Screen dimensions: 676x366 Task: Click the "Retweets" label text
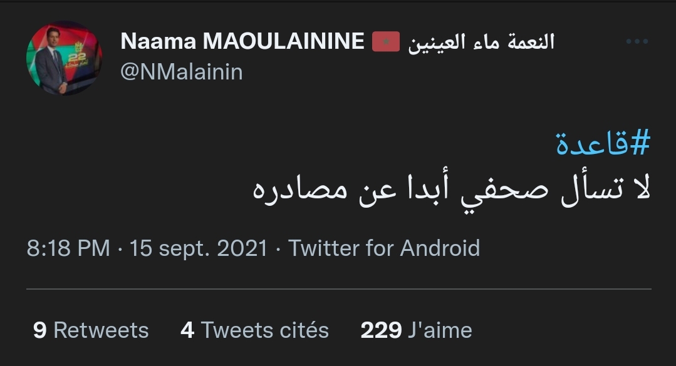pos(101,330)
